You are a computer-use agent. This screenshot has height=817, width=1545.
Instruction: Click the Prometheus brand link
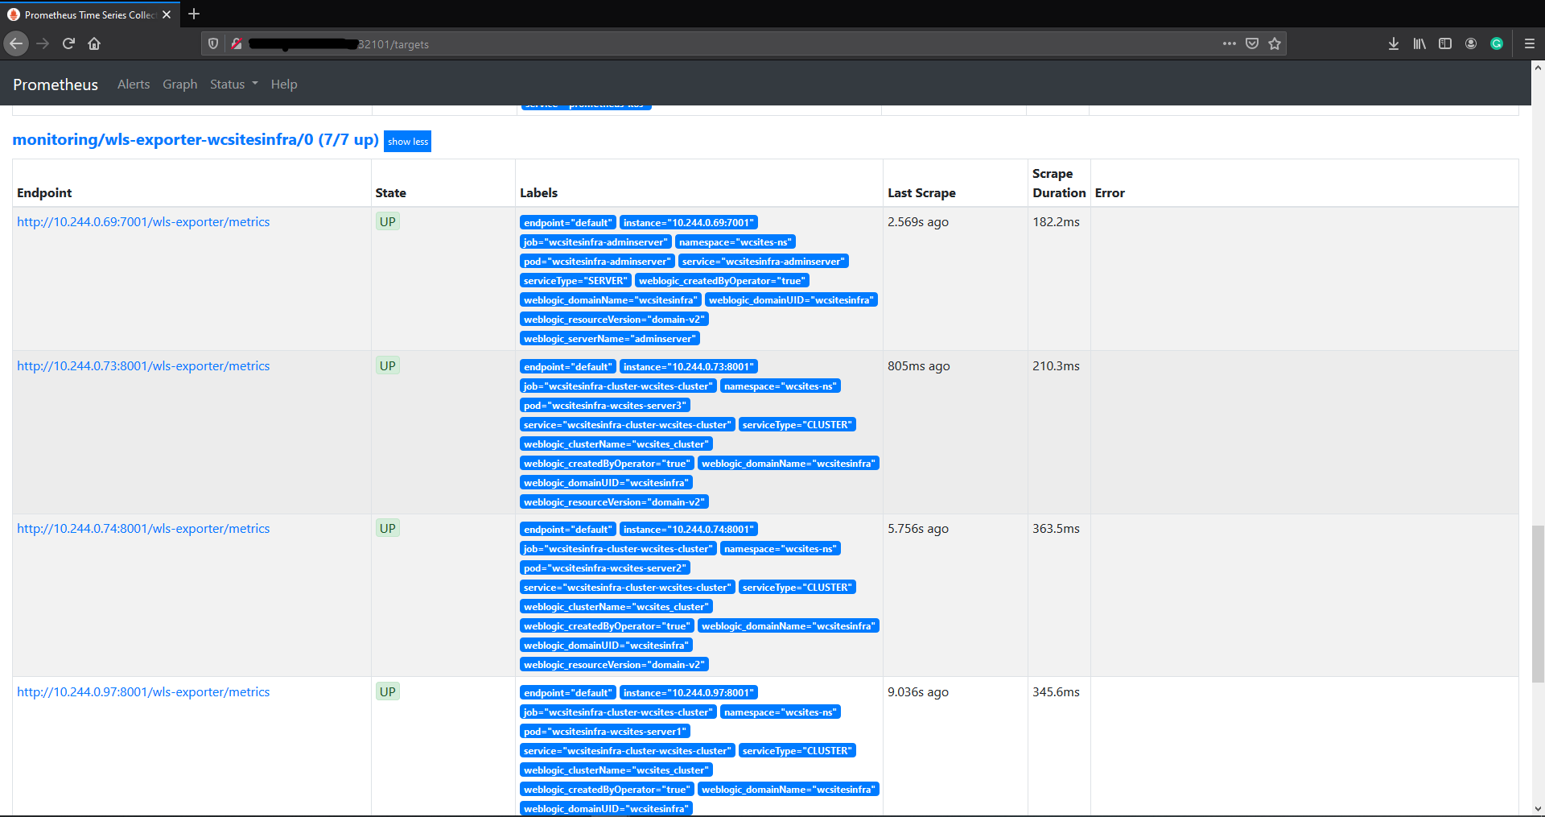pos(56,85)
